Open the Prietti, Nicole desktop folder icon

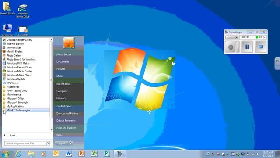tap(7, 8)
